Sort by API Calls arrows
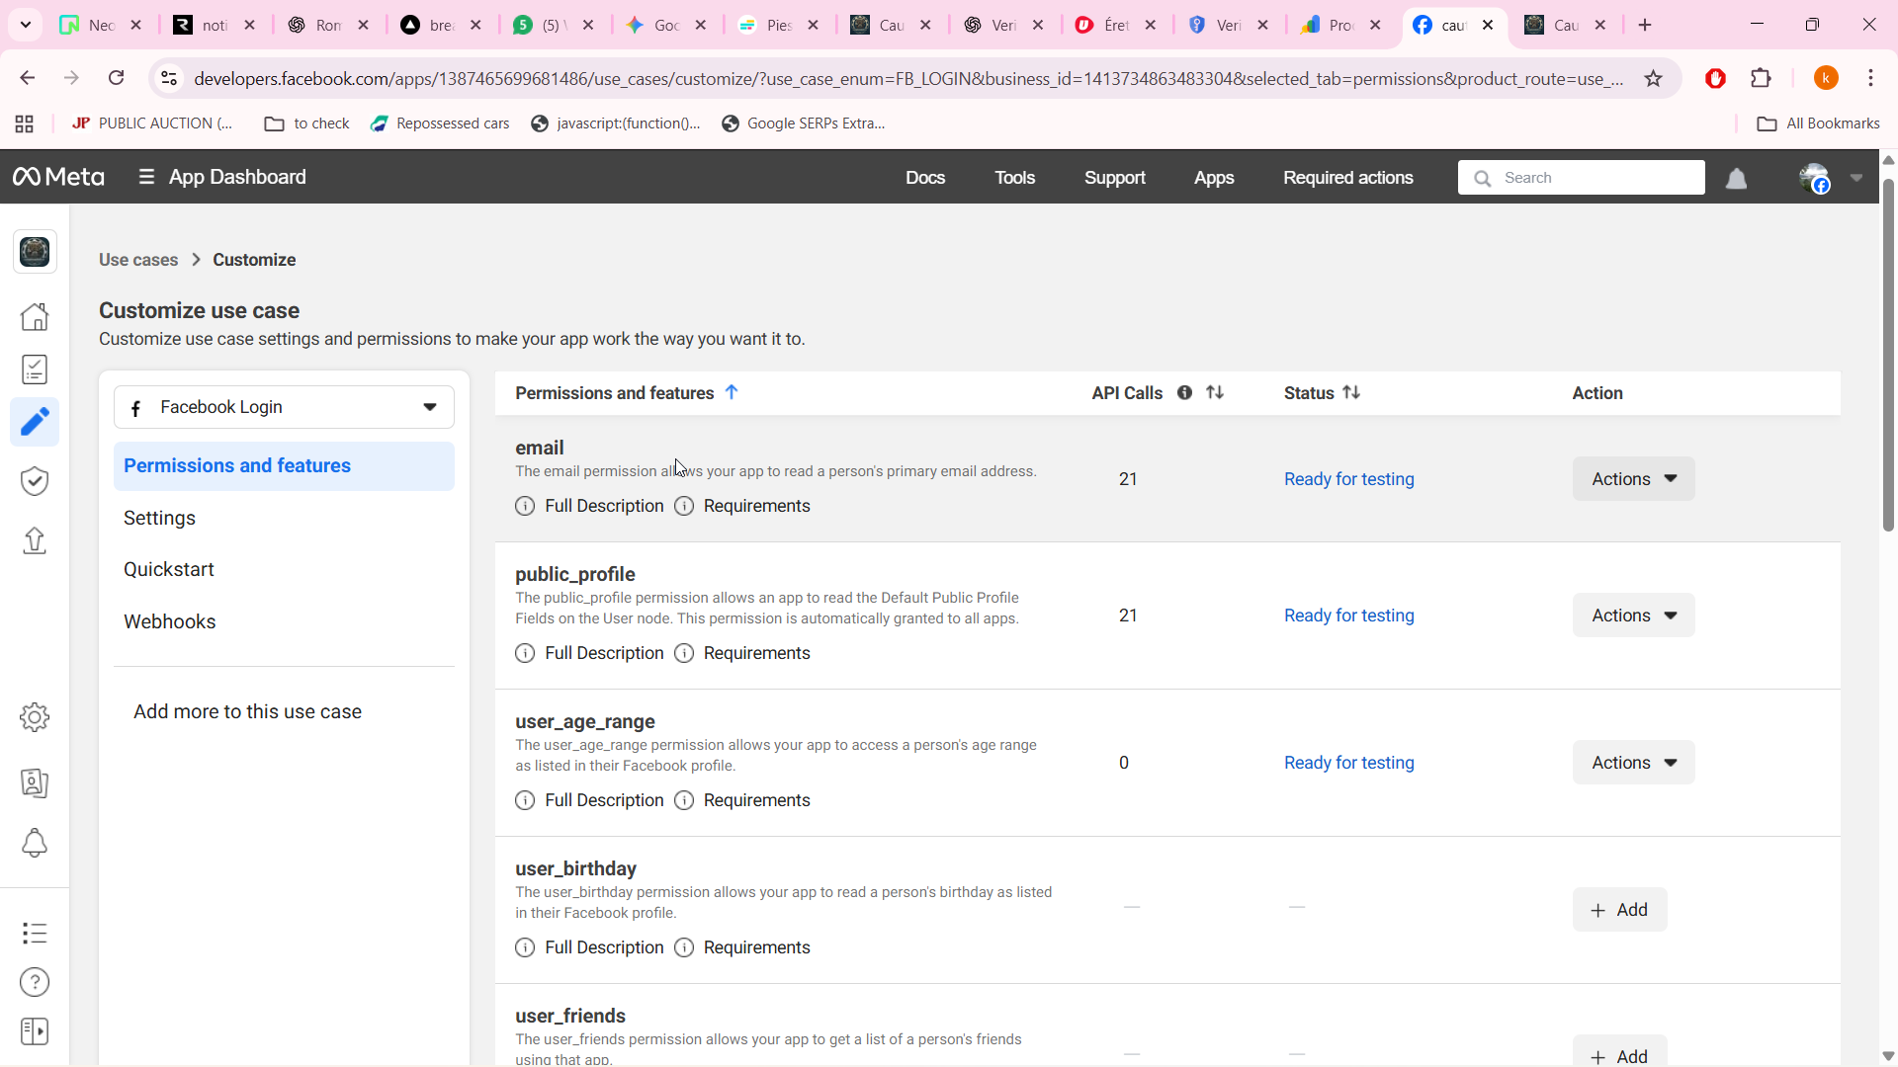 1215,393
